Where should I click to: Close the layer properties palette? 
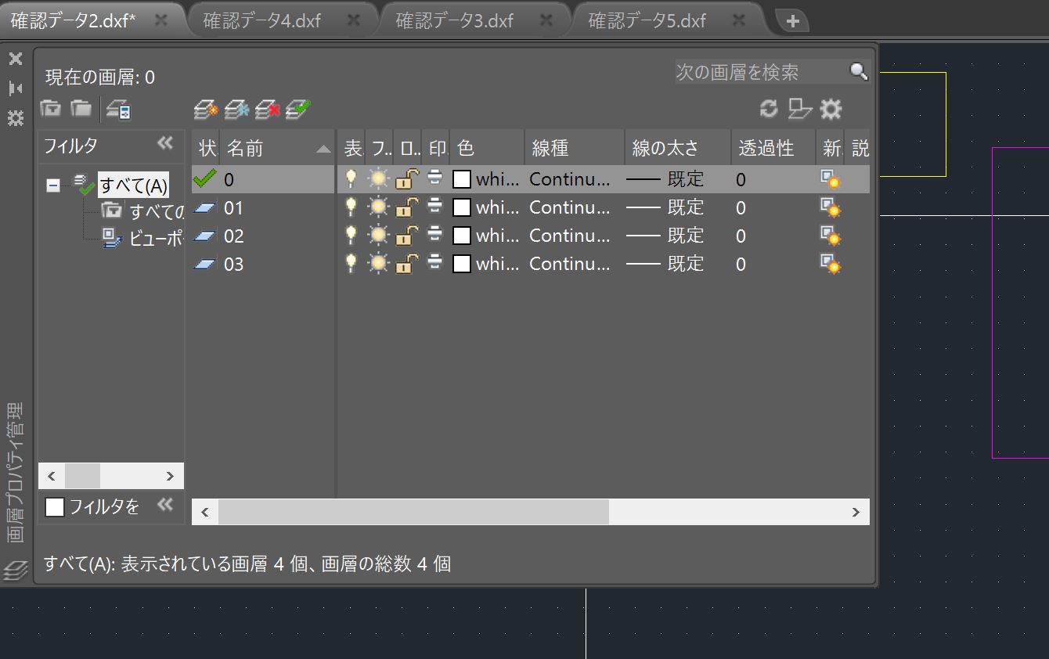[x=16, y=59]
